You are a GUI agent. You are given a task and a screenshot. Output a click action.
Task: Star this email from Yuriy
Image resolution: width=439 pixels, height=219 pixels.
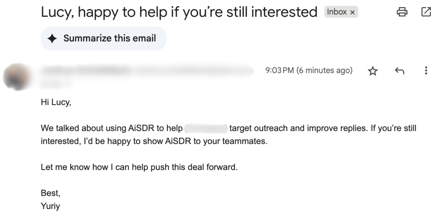[373, 71]
